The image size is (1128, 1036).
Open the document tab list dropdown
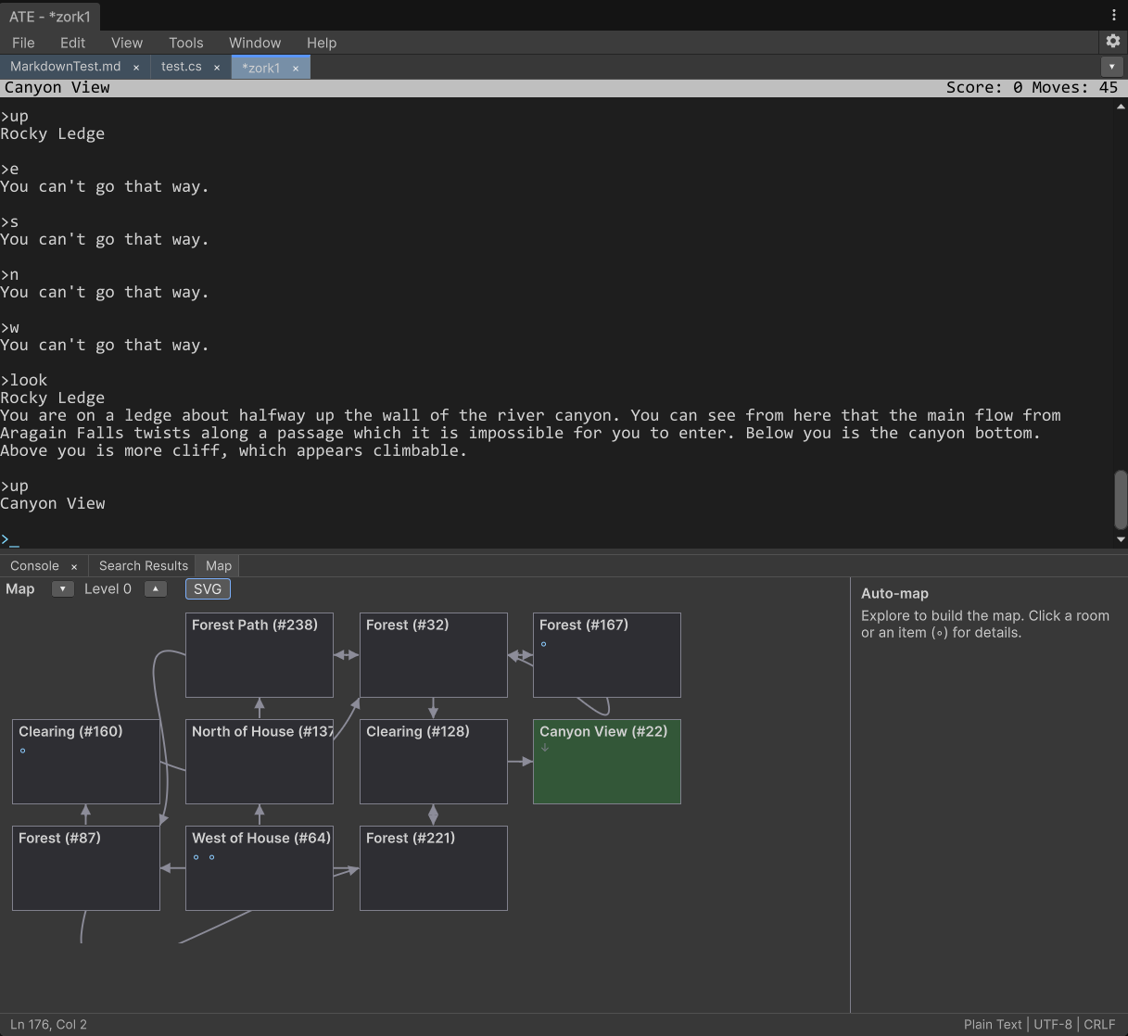(x=1111, y=67)
